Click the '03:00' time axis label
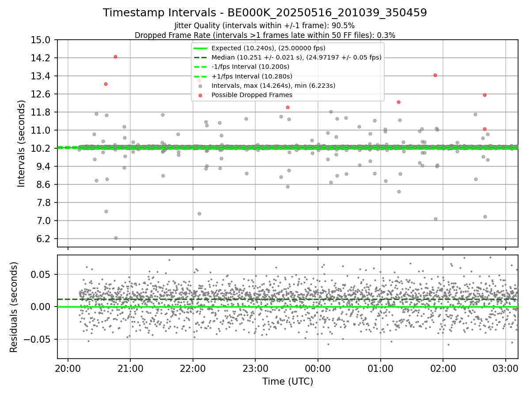Viewport: 530px width, 397px height. [x=506, y=368]
